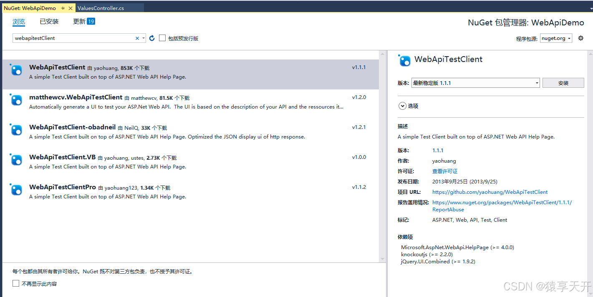Click the package list scrollbar up arrow
593x297 pixels.
point(382,54)
